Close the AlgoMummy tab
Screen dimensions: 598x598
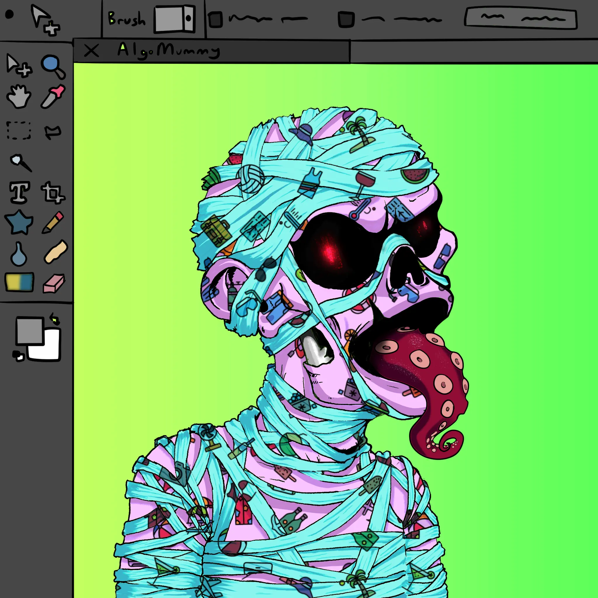pos(91,51)
